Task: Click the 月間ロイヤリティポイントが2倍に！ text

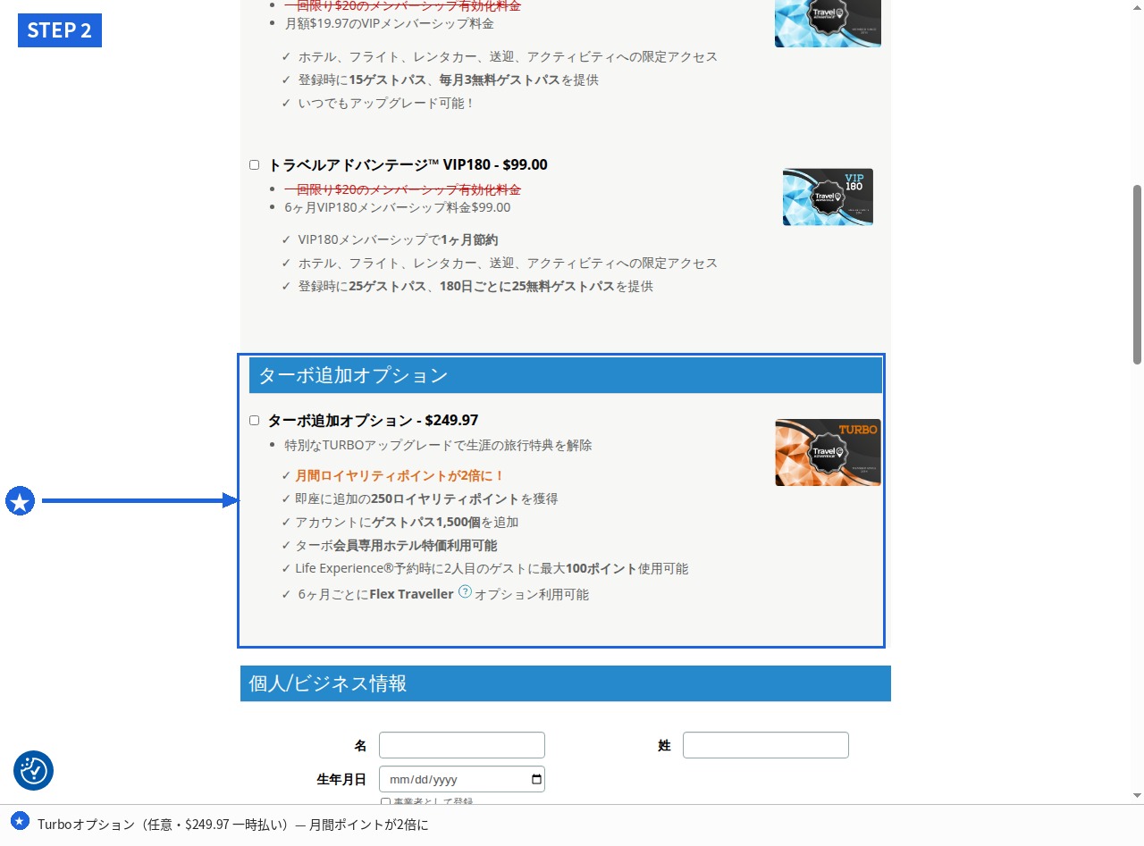Action: tap(400, 475)
